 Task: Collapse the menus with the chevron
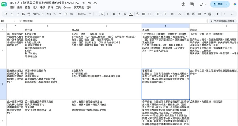(x=232, y=14)
